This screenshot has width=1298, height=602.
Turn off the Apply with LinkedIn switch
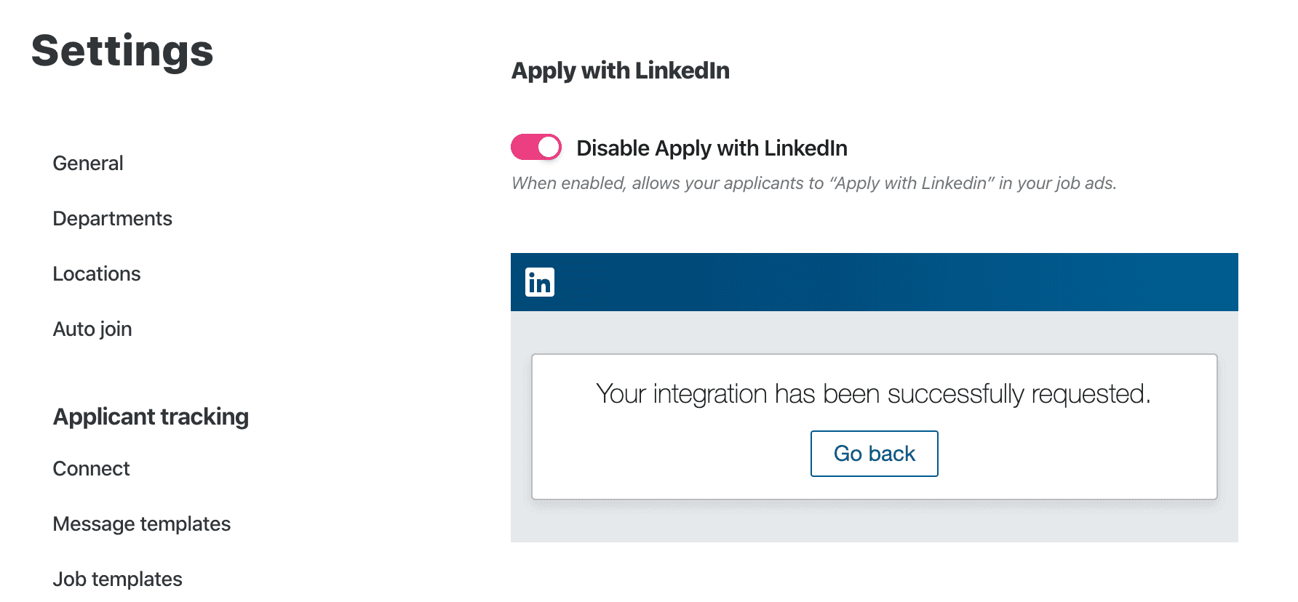[x=535, y=147]
